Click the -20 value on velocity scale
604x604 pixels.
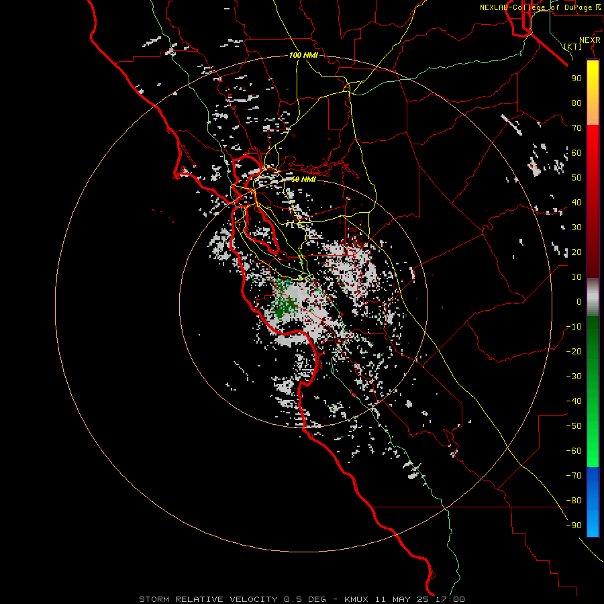point(574,351)
